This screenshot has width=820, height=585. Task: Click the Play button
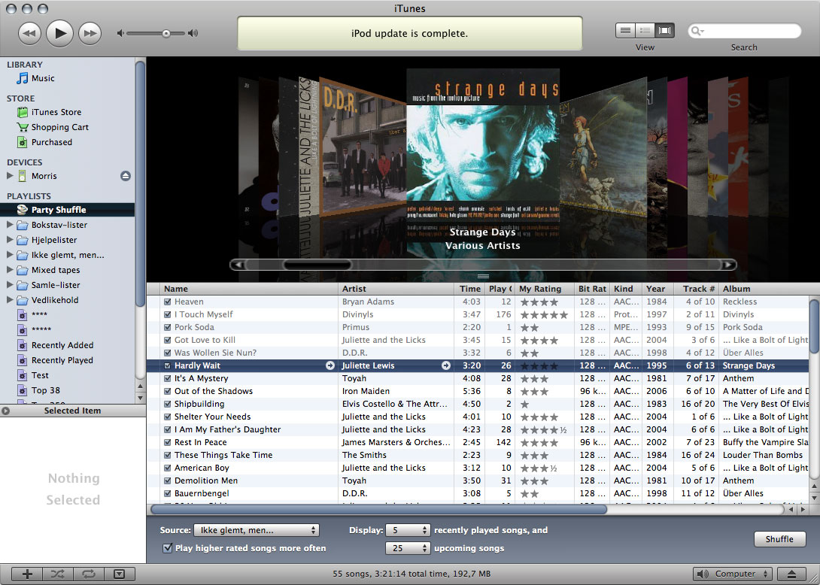pos(59,33)
